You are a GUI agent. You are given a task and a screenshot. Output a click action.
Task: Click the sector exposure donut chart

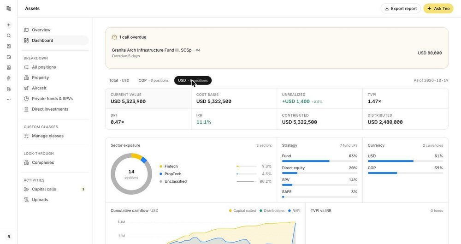(131, 173)
